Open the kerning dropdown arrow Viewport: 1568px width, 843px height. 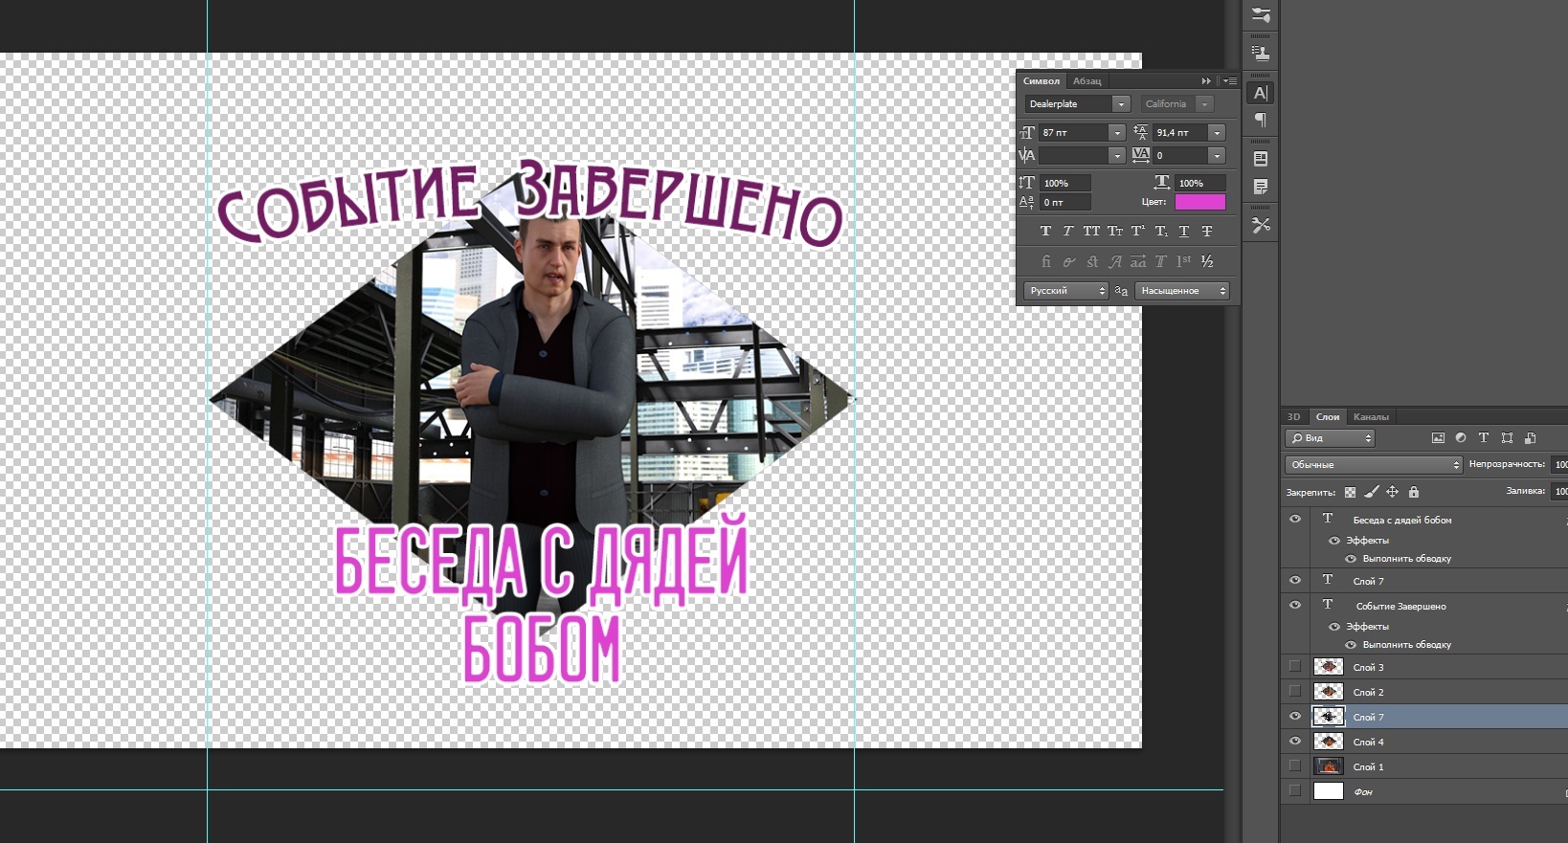1117,156
